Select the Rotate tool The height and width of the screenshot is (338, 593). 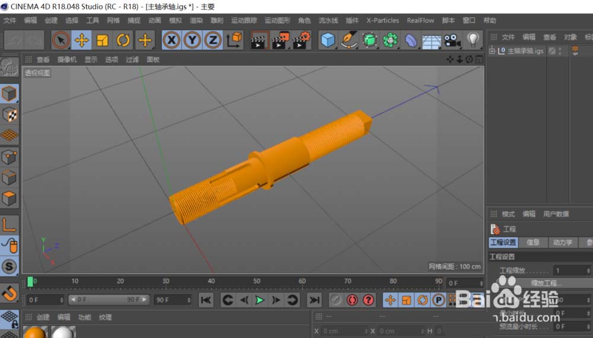tap(123, 40)
